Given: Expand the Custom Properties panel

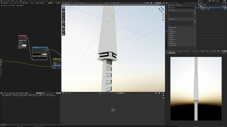Looking at the screenshot, I should pyautogui.click(x=182, y=46).
